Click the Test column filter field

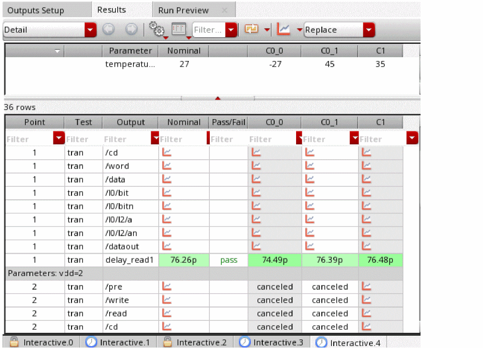(x=82, y=139)
